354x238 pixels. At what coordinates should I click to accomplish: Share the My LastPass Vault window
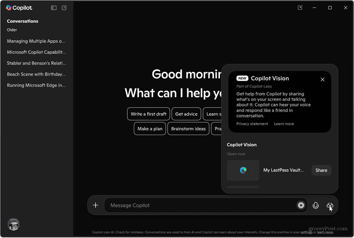321,170
